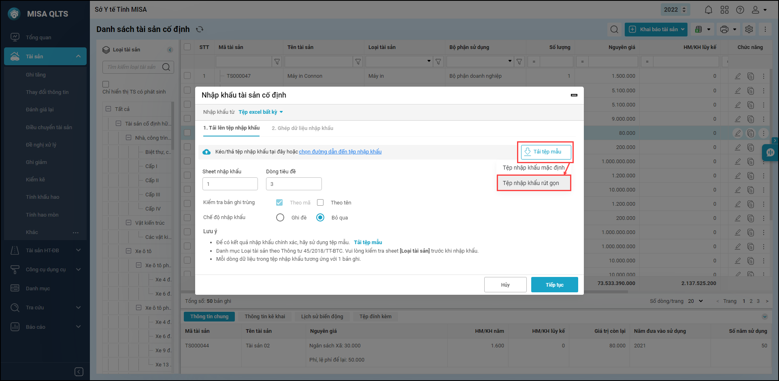Click the filter icon for Tên tài sản

[358, 62]
